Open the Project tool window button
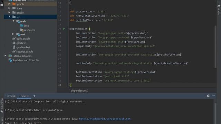Image resolution: width=221 pixels, height=124 pixels. 2,3
